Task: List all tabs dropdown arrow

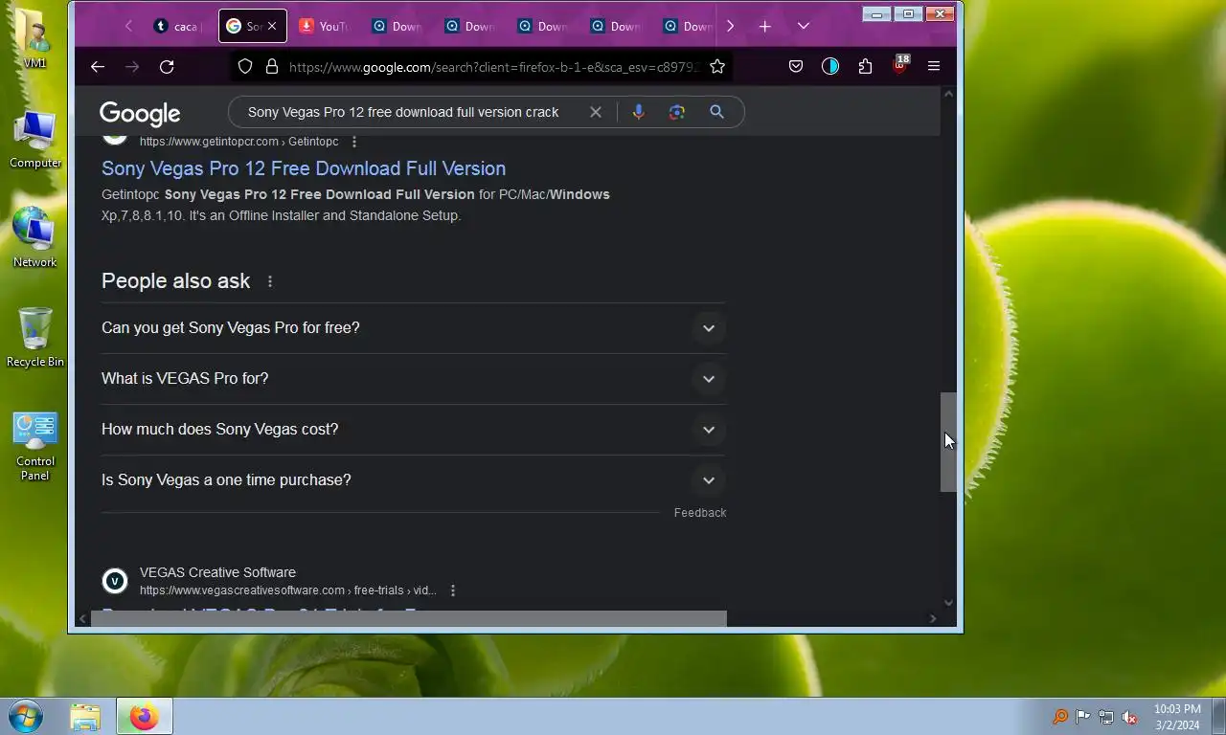Action: [x=803, y=27]
